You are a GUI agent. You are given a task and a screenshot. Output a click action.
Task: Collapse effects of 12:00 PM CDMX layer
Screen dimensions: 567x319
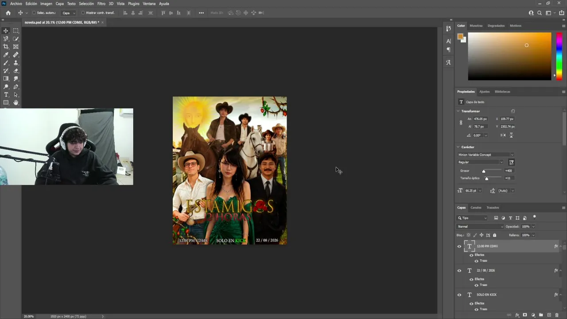560,246
